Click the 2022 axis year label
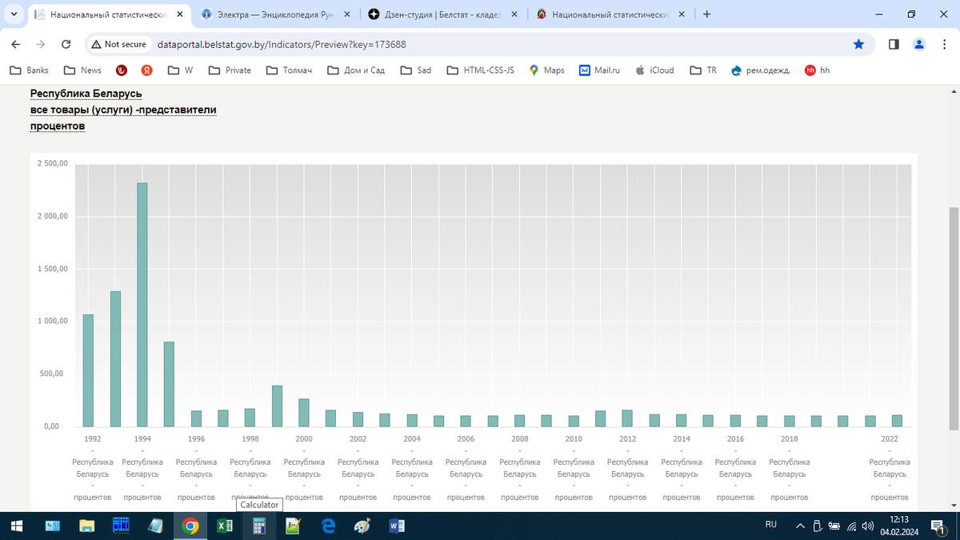Viewport: 960px width, 540px height. click(x=890, y=439)
